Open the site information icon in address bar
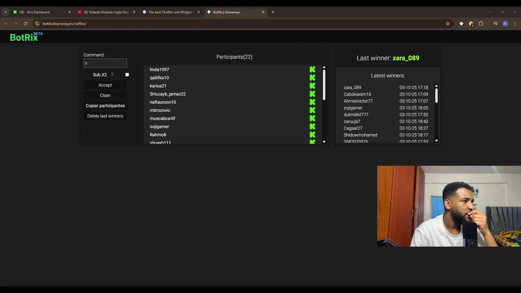This screenshot has height=293, width=521. [37, 24]
